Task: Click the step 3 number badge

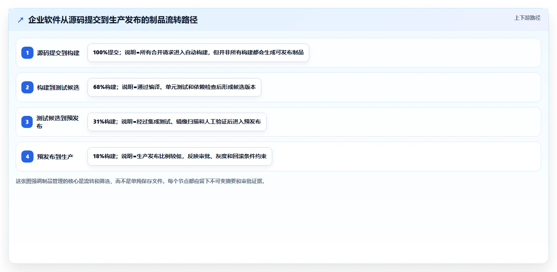Action: pyautogui.click(x=27, y=122)
